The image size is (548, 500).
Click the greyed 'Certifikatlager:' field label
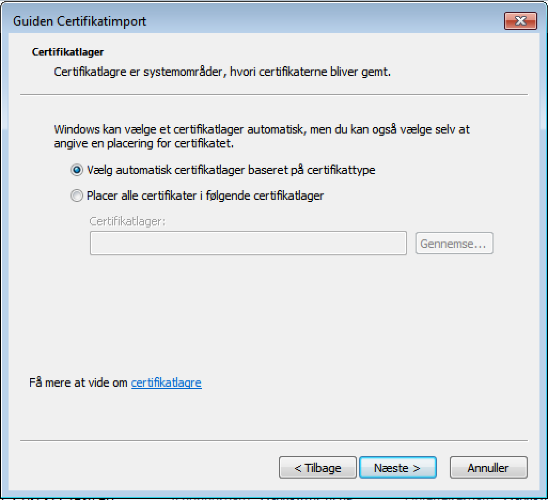128,221
